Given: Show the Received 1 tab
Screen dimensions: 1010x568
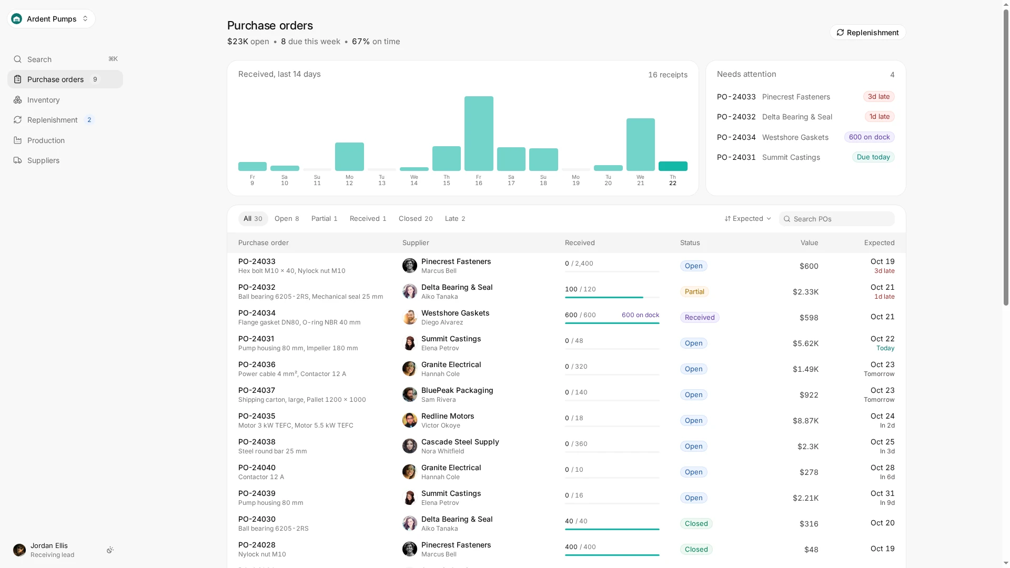Looking at the screenshot, I should pos(368,219).
